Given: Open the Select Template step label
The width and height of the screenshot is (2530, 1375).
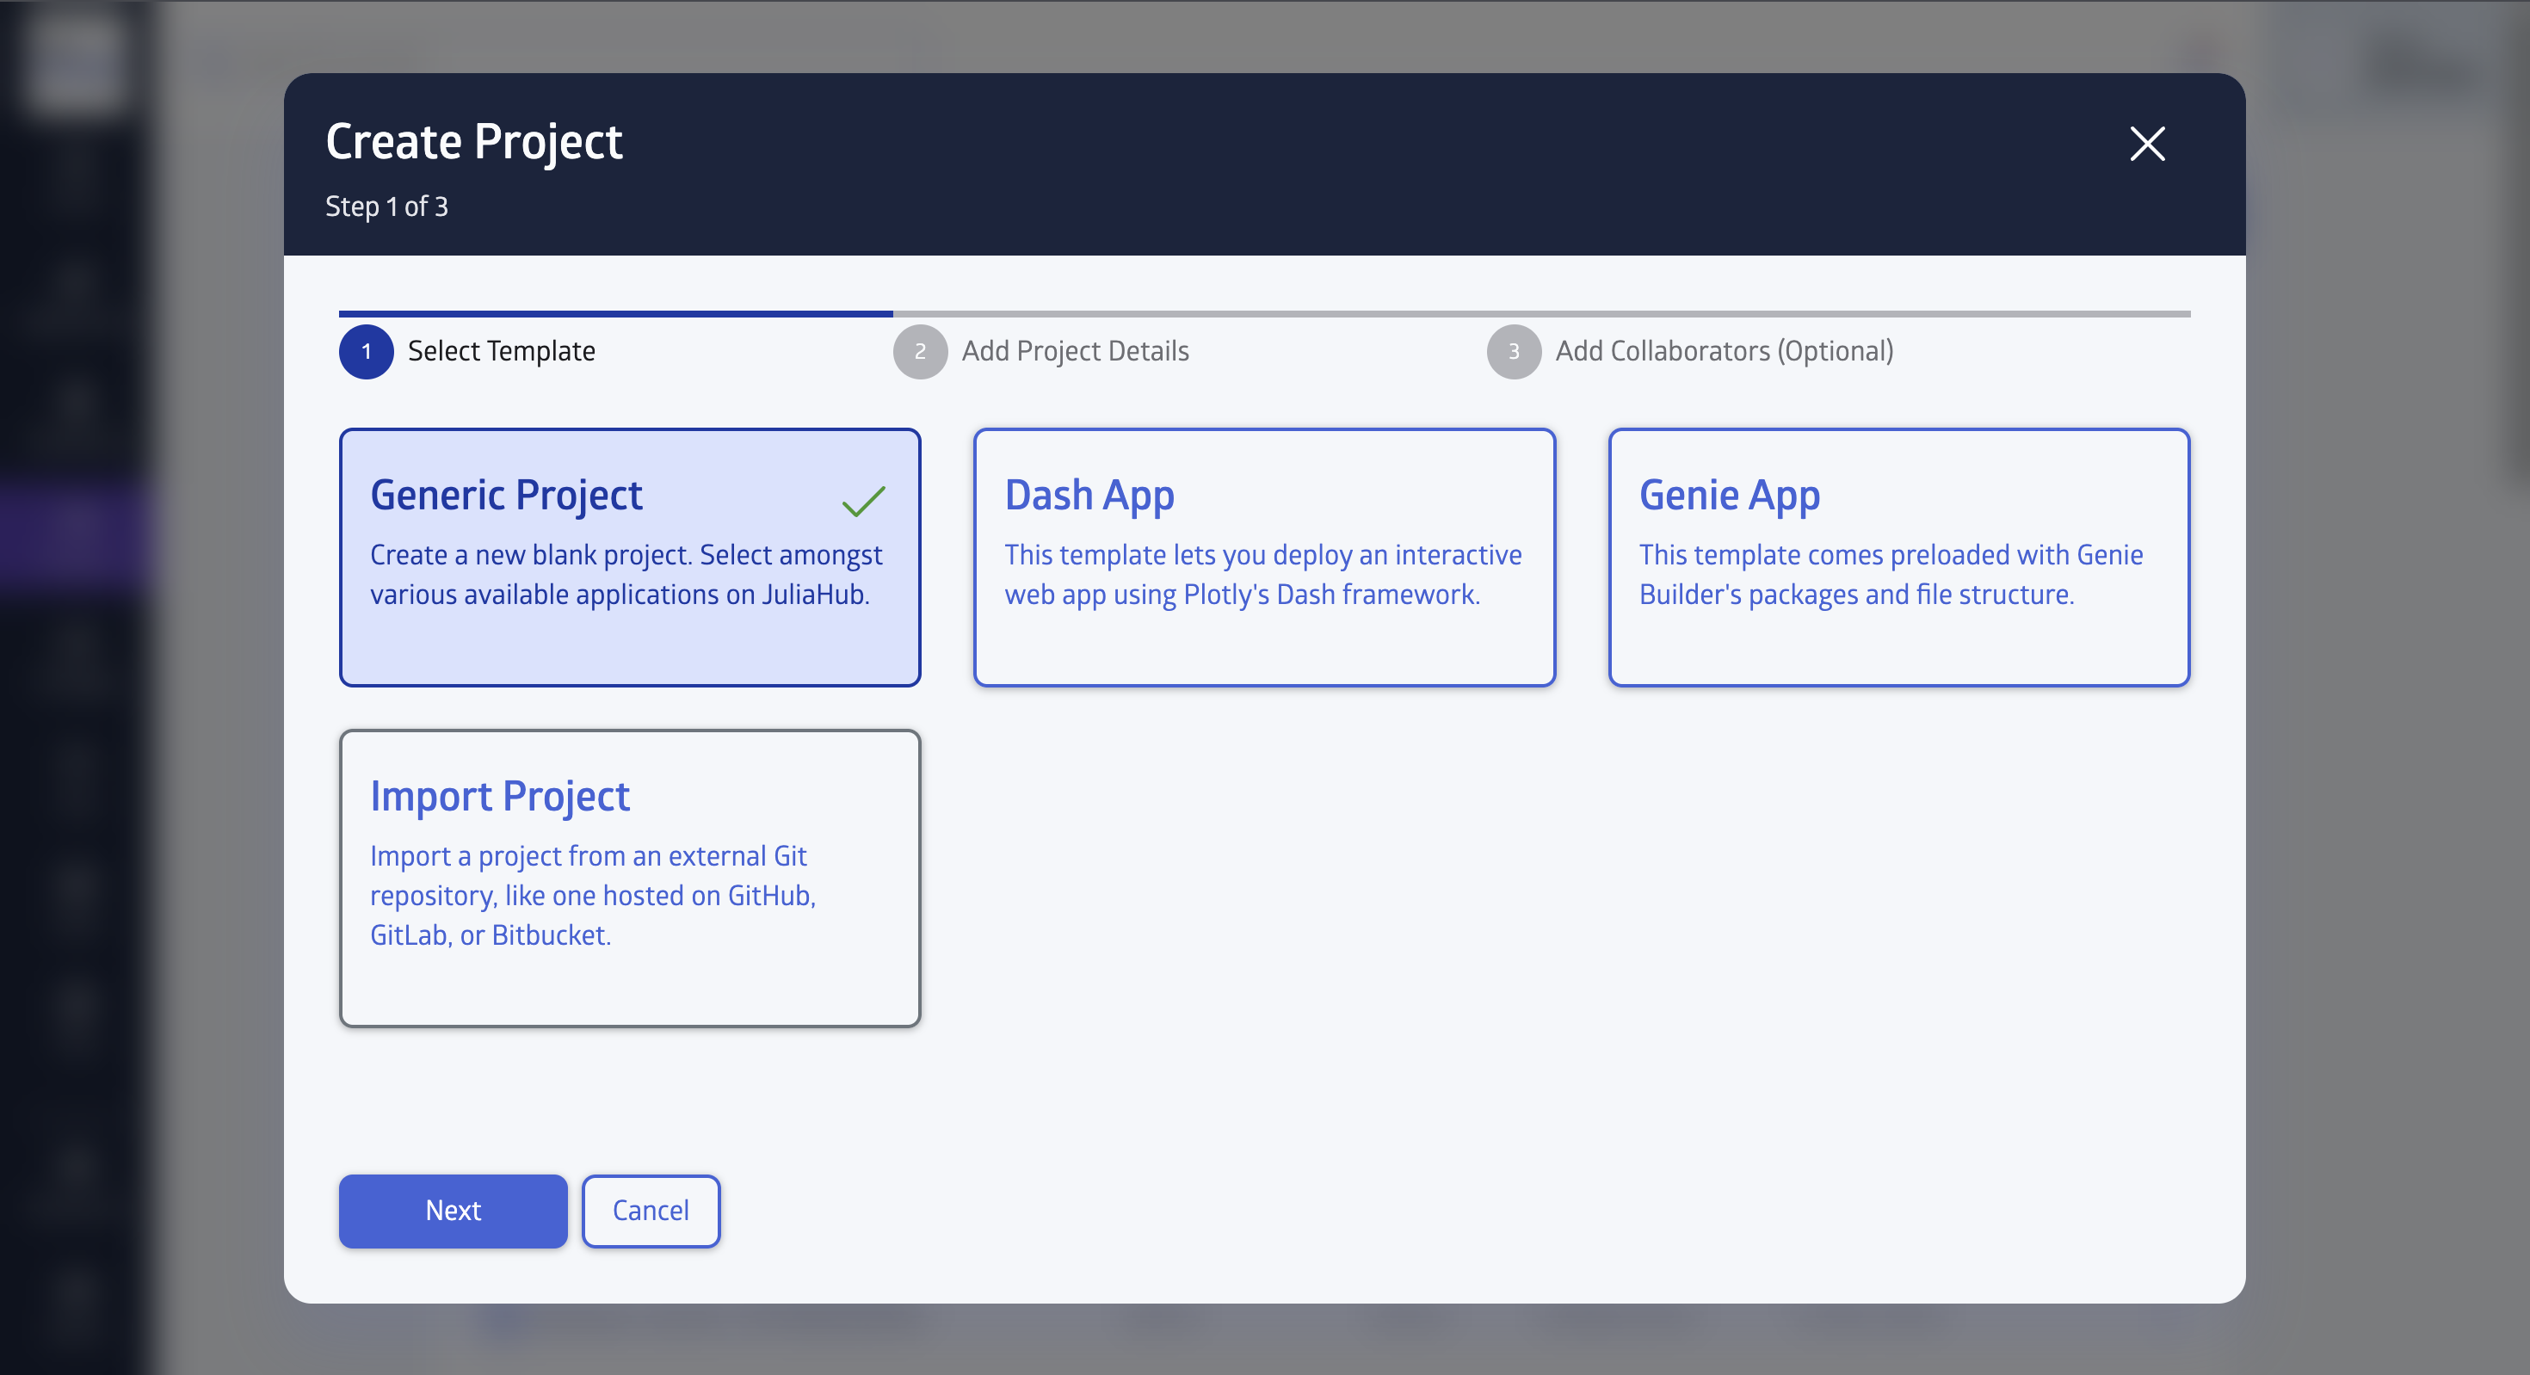Looking at the screenshot, I should (x=501, y=350).
